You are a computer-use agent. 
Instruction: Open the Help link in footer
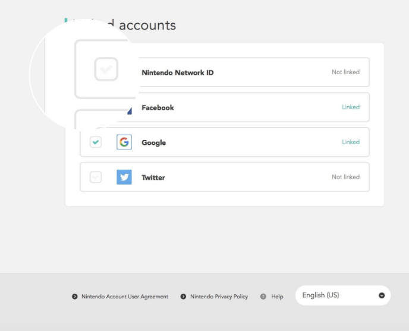tap(277, 297)
